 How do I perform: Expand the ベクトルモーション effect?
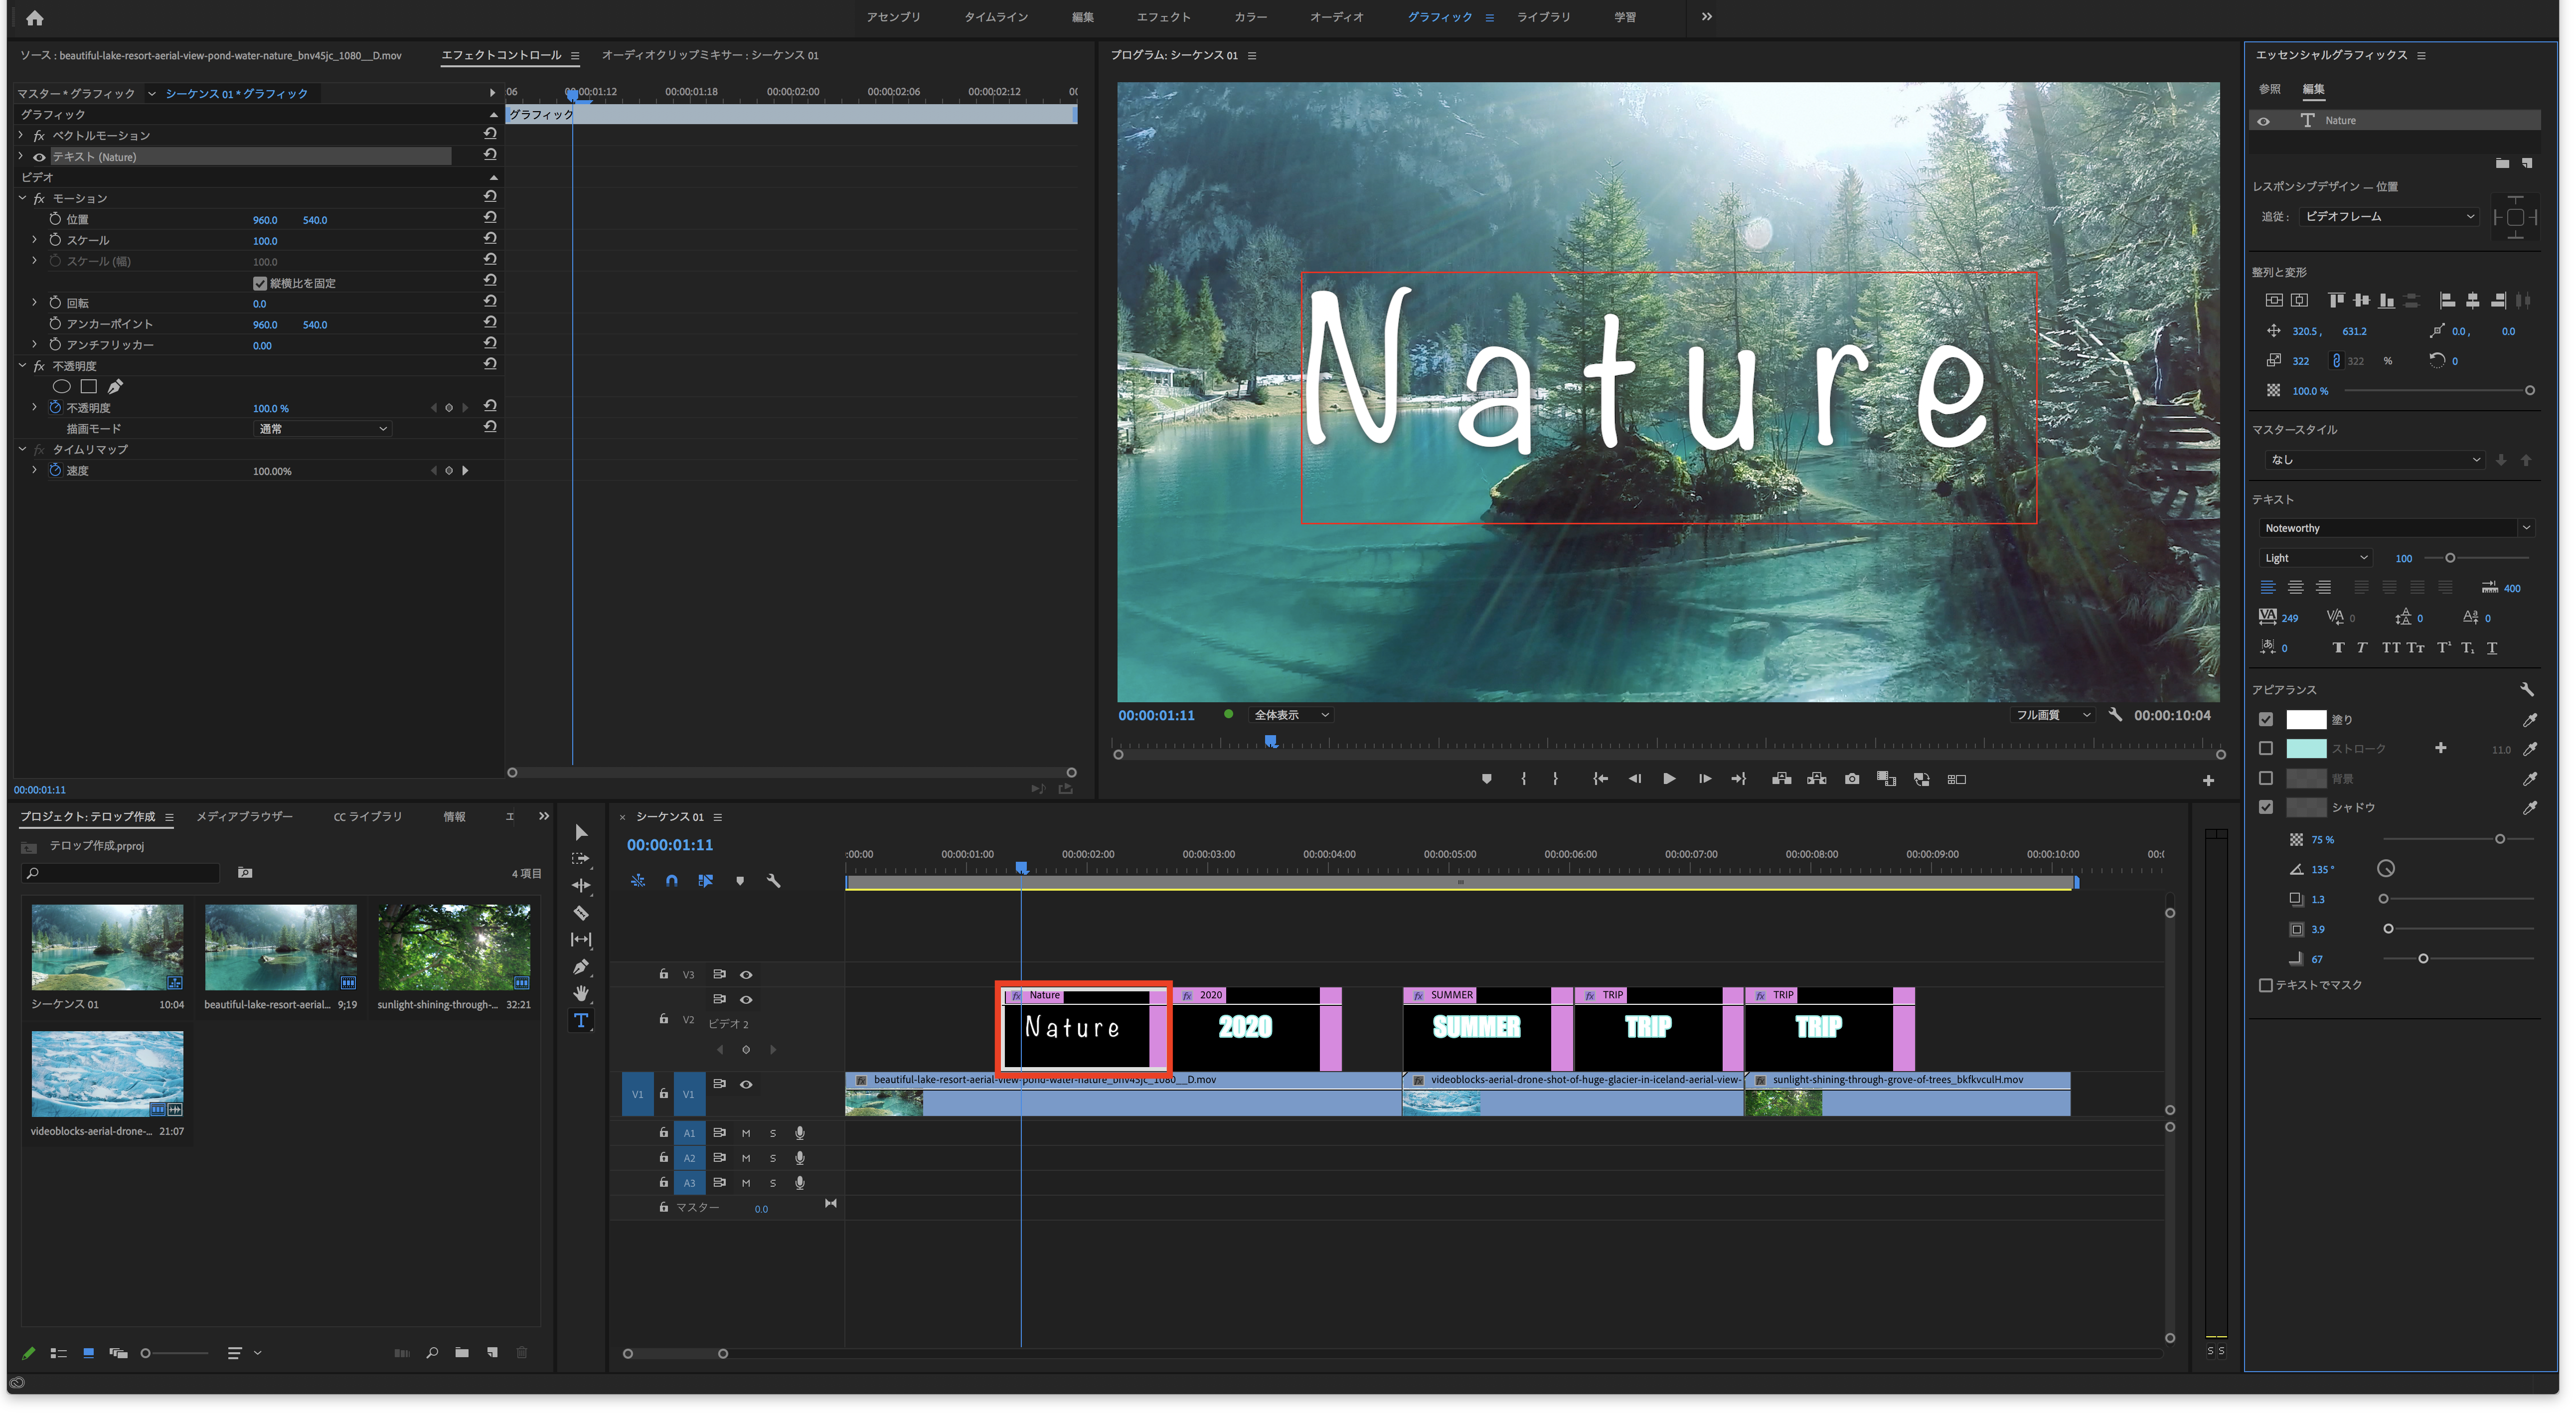click(x=22, y=135)
